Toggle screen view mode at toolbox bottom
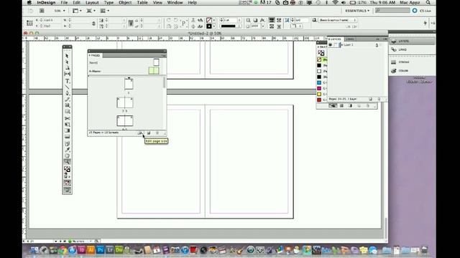Viewport: 460px width, 258px height. click(67, 190)
